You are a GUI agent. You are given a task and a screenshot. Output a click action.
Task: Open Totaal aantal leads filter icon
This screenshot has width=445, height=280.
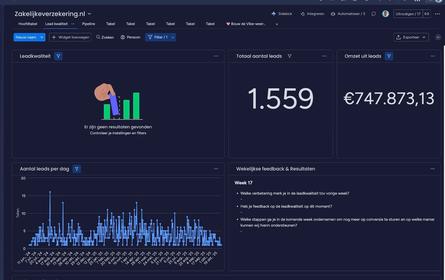pos(290,56)
